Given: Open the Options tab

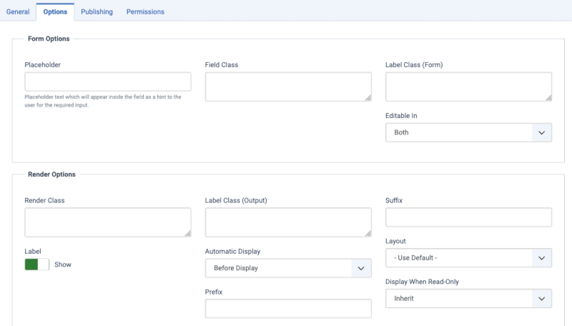Looking at the screenshot, I should [x=55, y=11].
